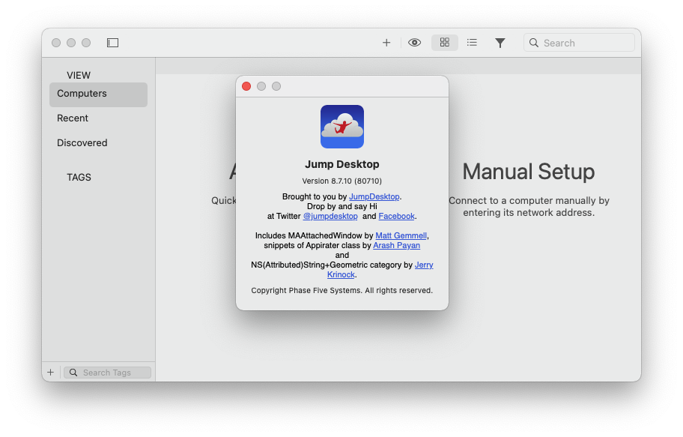Click magnifier icon in Search Tags
This screenshot has width=683, height=437.
tap(73, 373)
